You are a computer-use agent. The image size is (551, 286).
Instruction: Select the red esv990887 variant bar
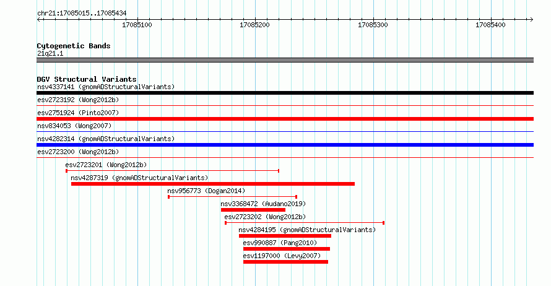tap(287, 249)
